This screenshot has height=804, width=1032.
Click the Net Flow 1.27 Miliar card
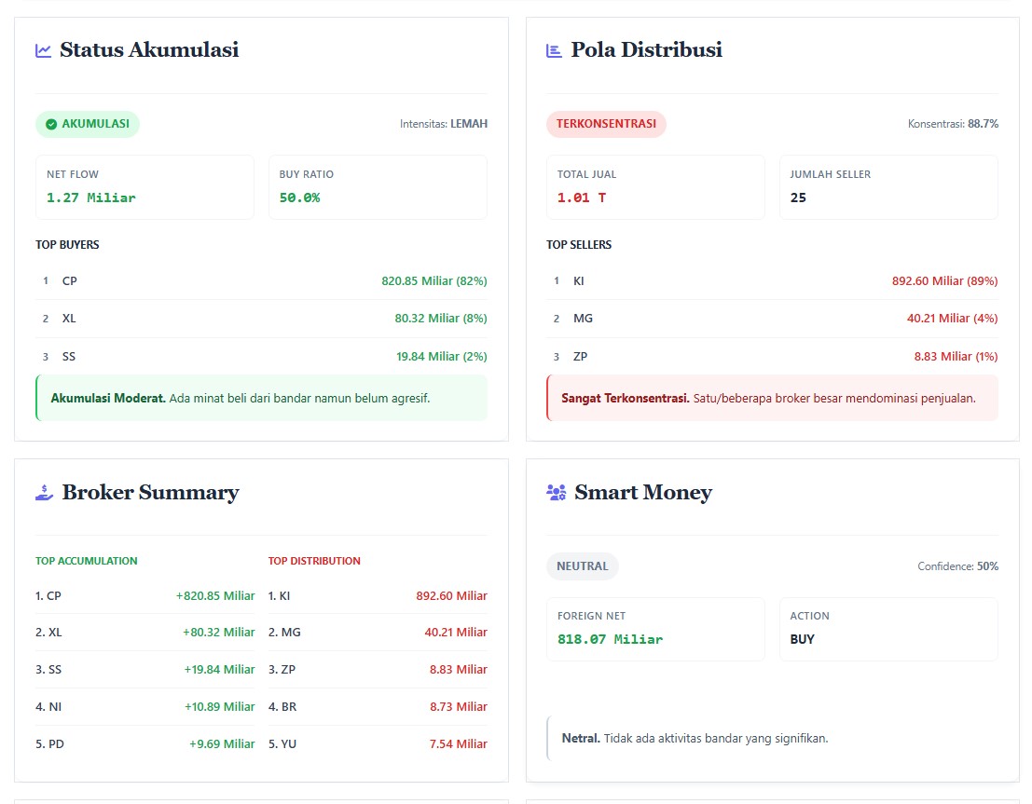pyautogui.click(x=144, y=187)
